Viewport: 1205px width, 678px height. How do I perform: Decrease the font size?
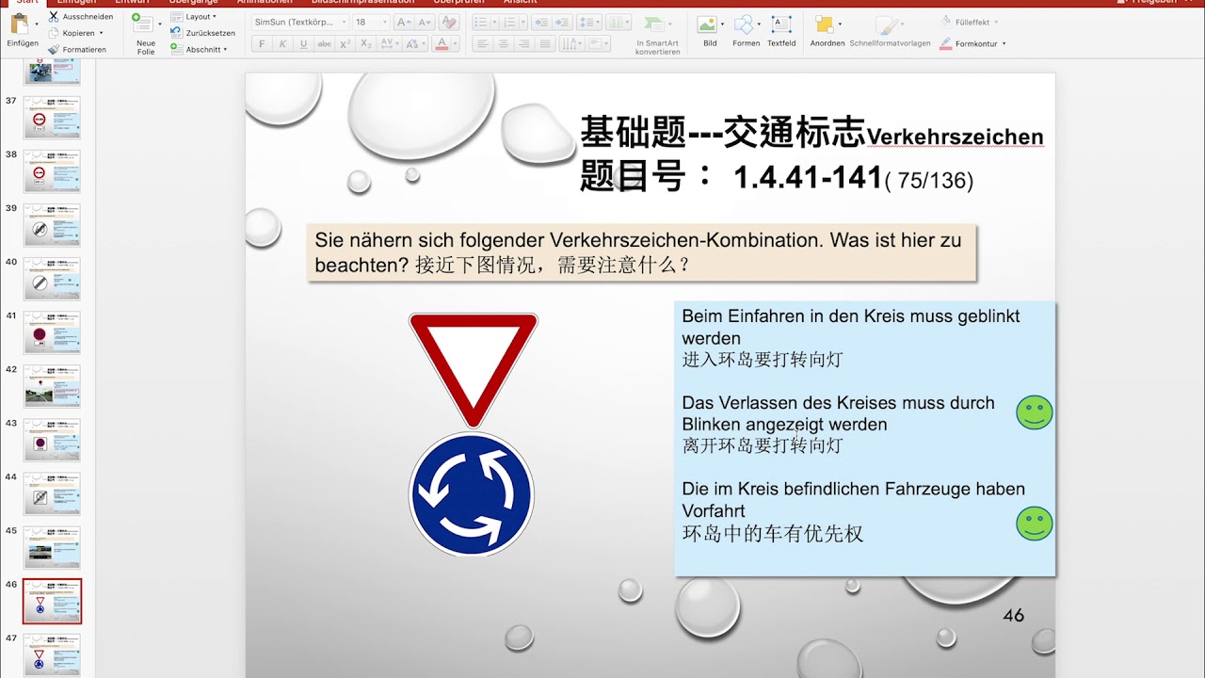click(x=426, y=22)
